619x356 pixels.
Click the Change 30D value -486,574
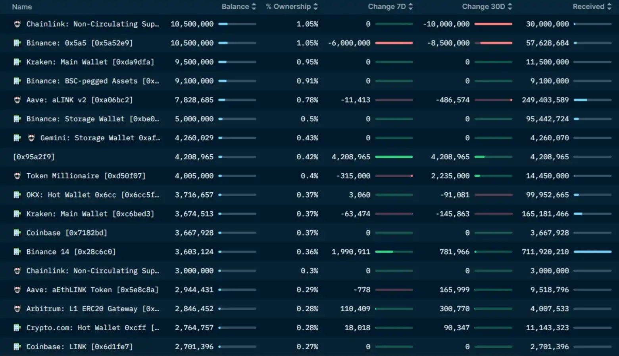[x=452, y=100]
